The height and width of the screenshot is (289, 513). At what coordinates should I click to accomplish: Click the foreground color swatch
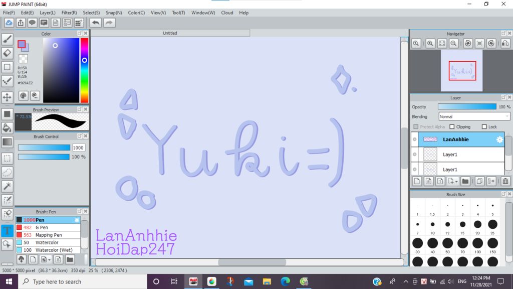tap(22, 44)
